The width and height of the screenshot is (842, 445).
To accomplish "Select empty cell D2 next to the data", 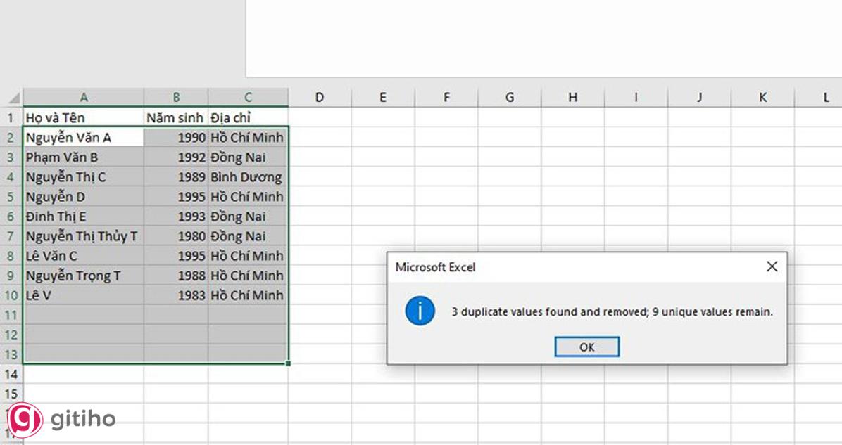I will tap(320, 137).
